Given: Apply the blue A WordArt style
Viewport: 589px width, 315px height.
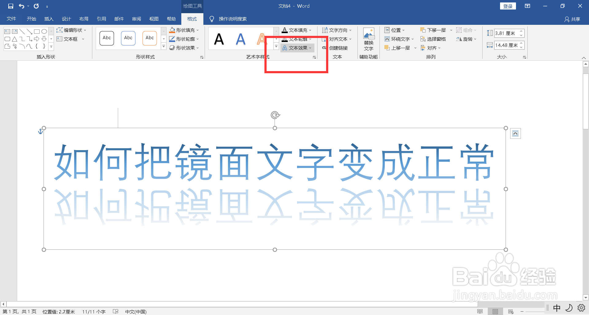Looking at the screenshot, I should click(x=241, y=39).
